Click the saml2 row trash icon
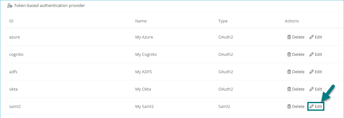The image size is (344, 118). (289, 107)
